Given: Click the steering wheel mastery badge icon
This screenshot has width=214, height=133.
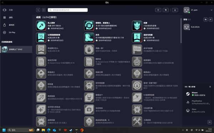Looking at the screenshot, I should click(x=137, y=73).
